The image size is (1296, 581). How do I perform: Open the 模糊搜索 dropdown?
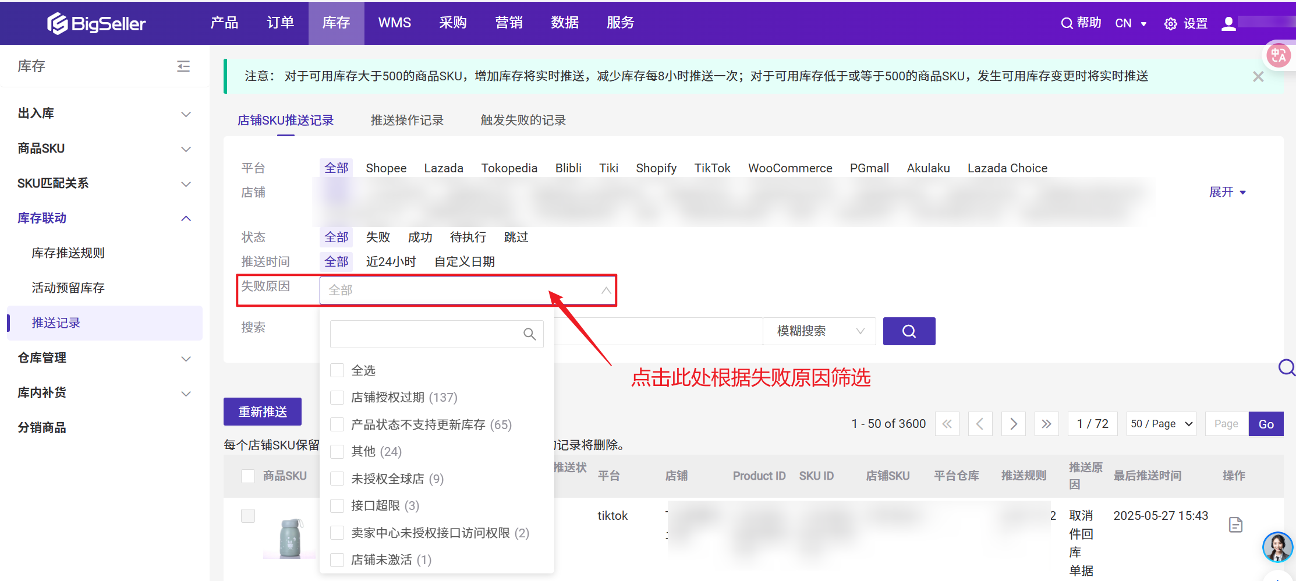819,331
